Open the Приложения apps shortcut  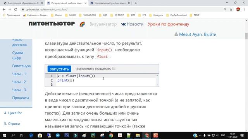point(11,15)
